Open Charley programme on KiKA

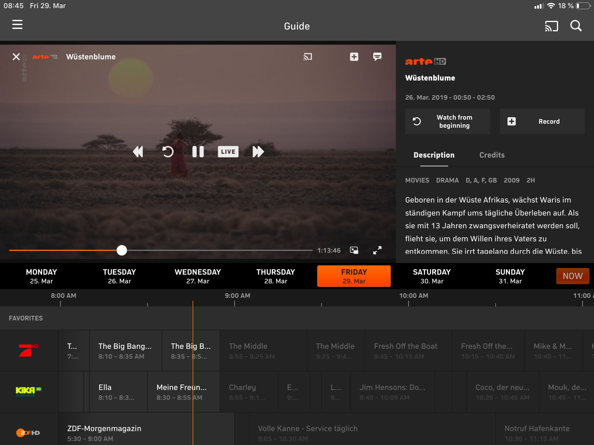click(x=249, y=392)
